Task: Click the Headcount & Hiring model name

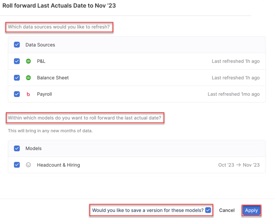Action: [x=58, y=165]
